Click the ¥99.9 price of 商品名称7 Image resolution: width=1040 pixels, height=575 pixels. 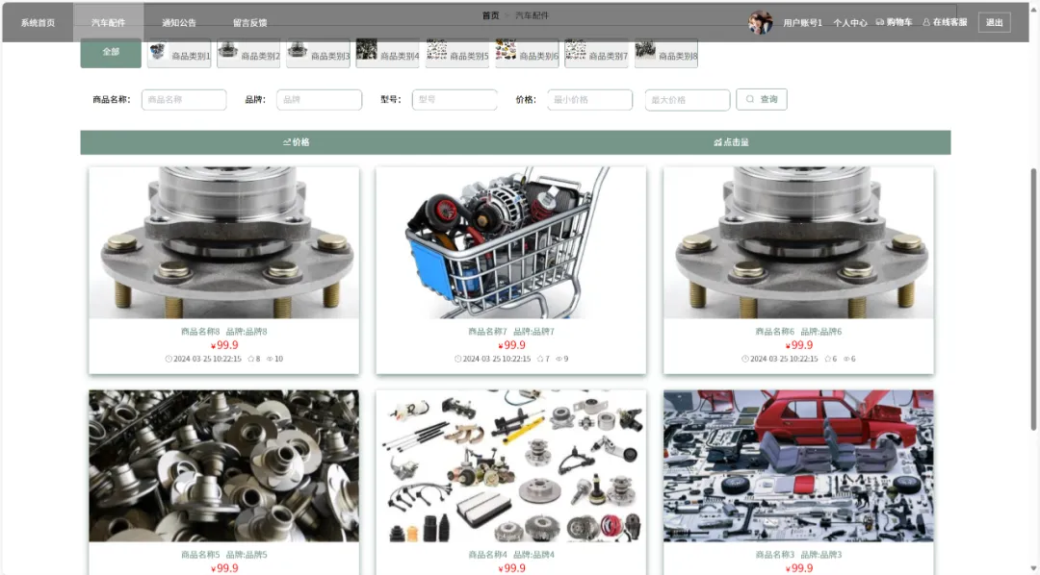511,345
